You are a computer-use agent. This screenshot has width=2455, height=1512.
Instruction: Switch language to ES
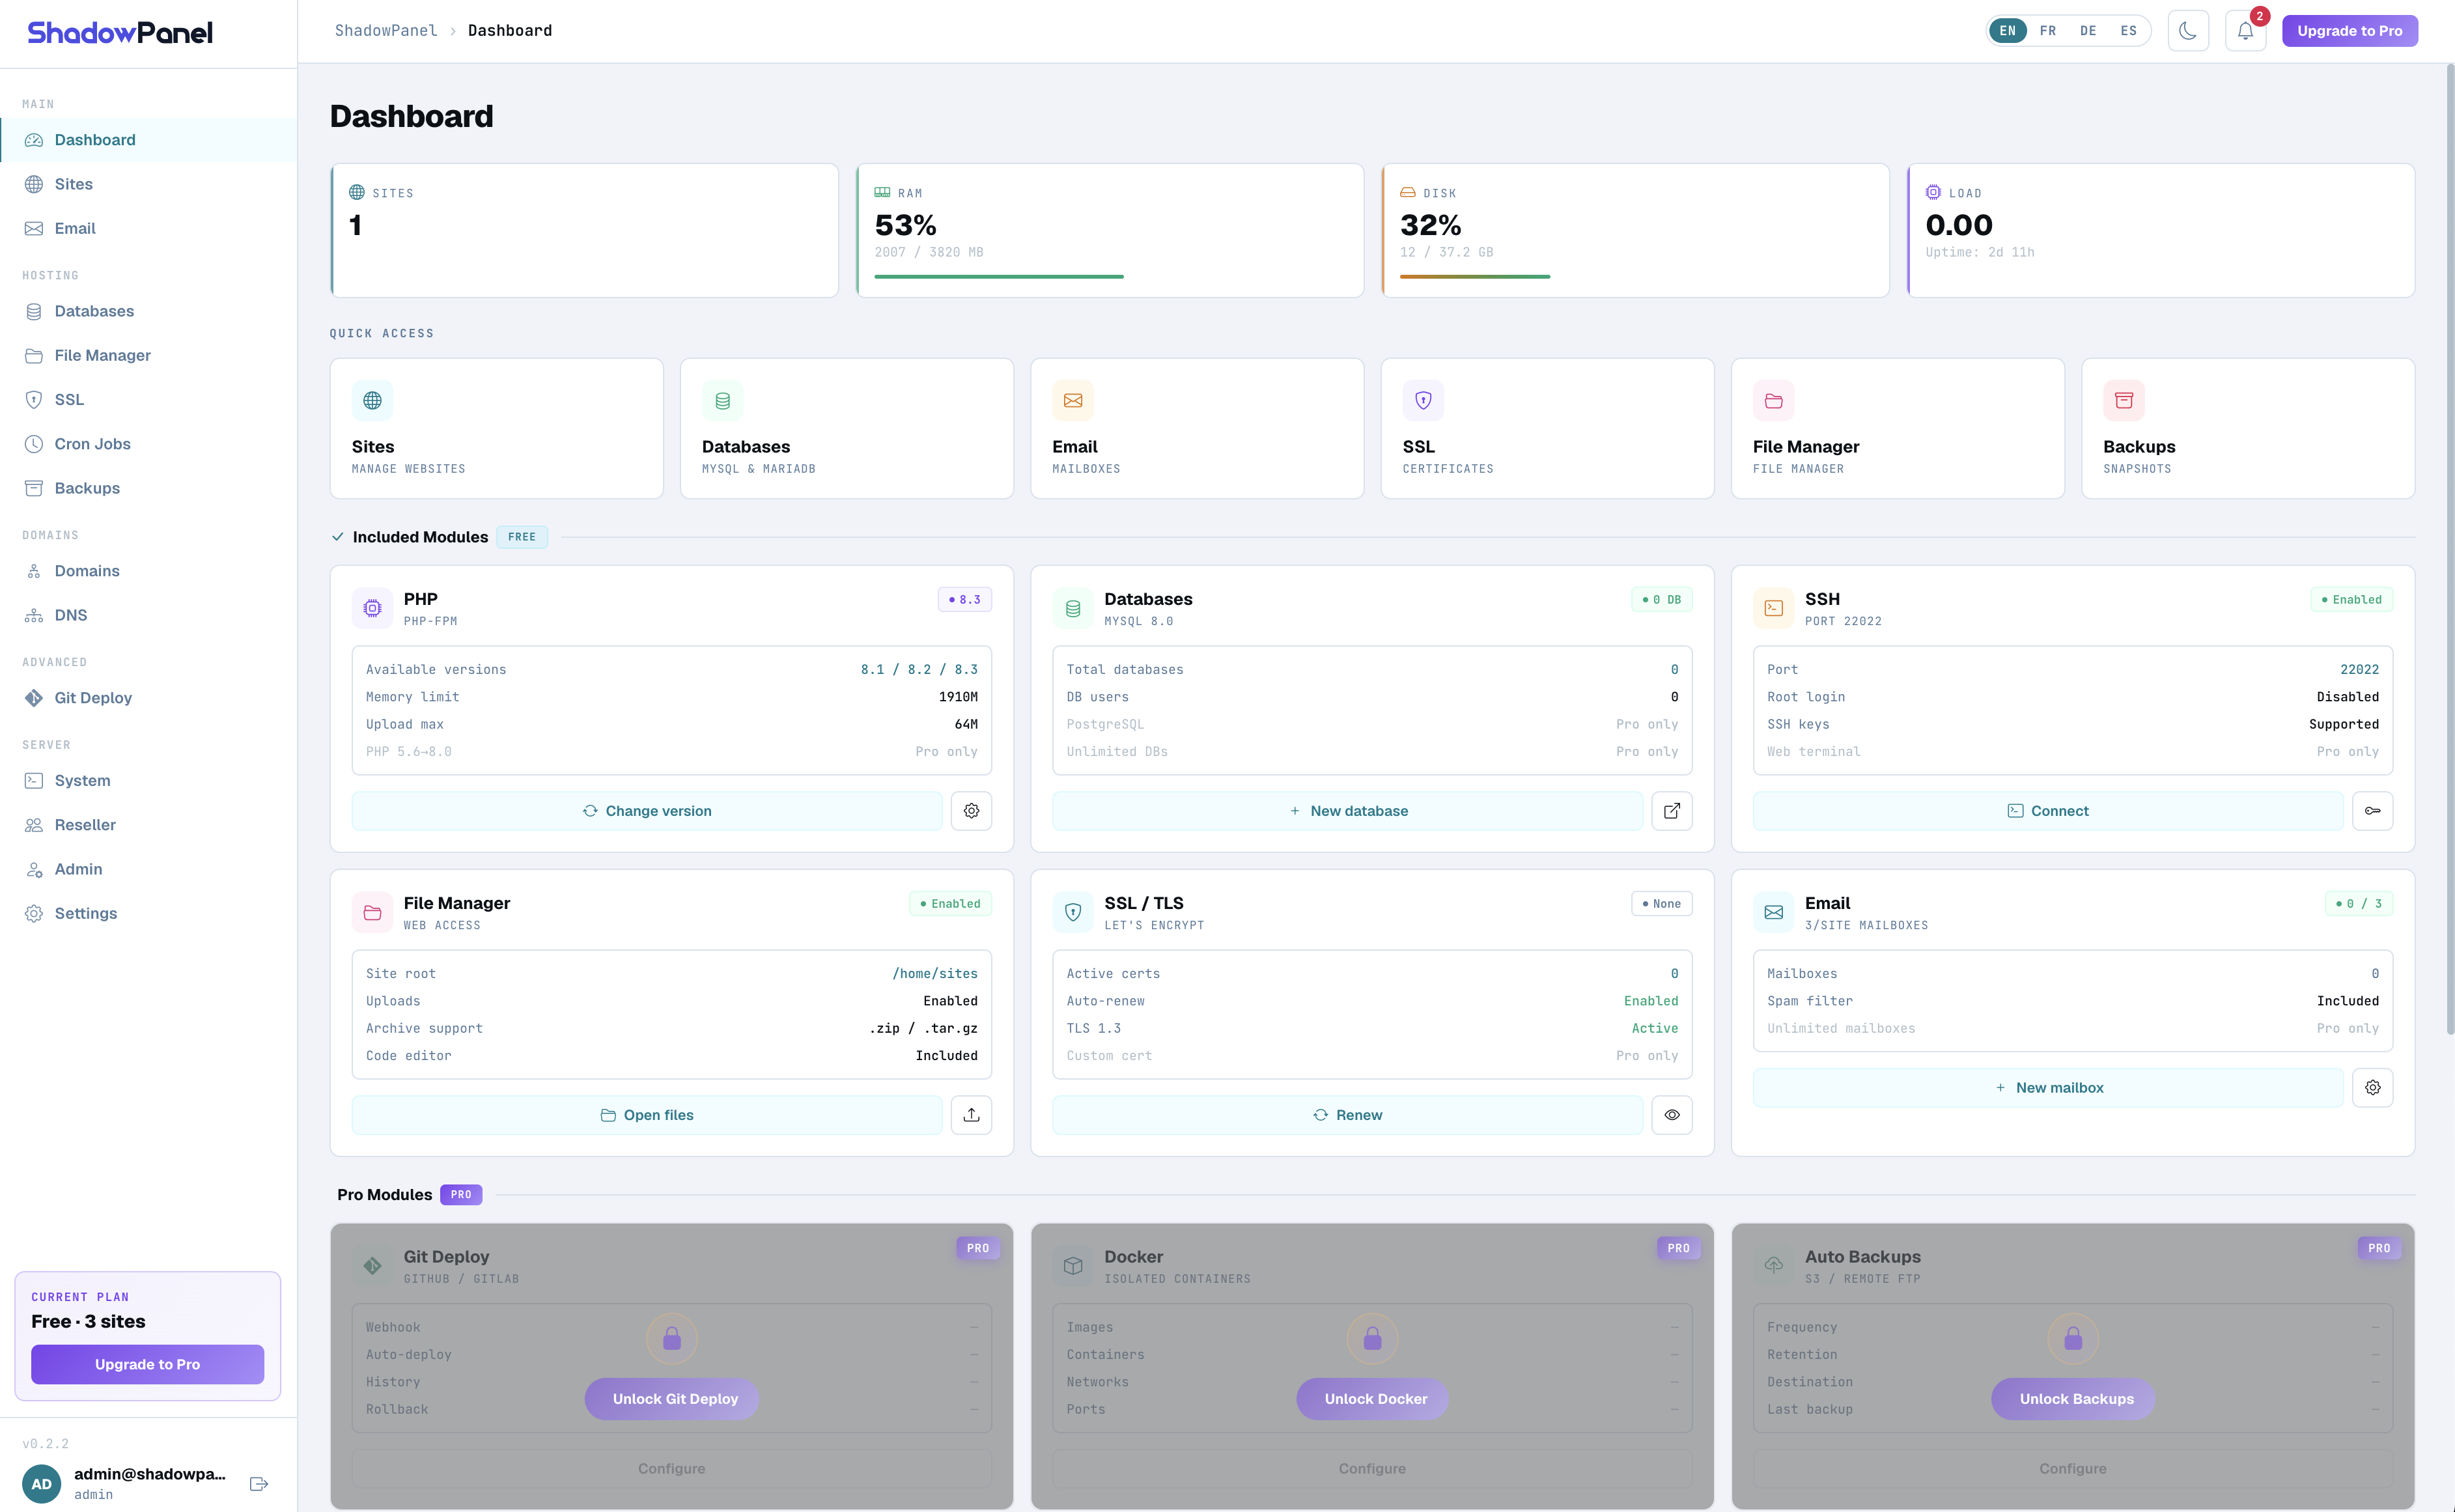point(2129,31)
